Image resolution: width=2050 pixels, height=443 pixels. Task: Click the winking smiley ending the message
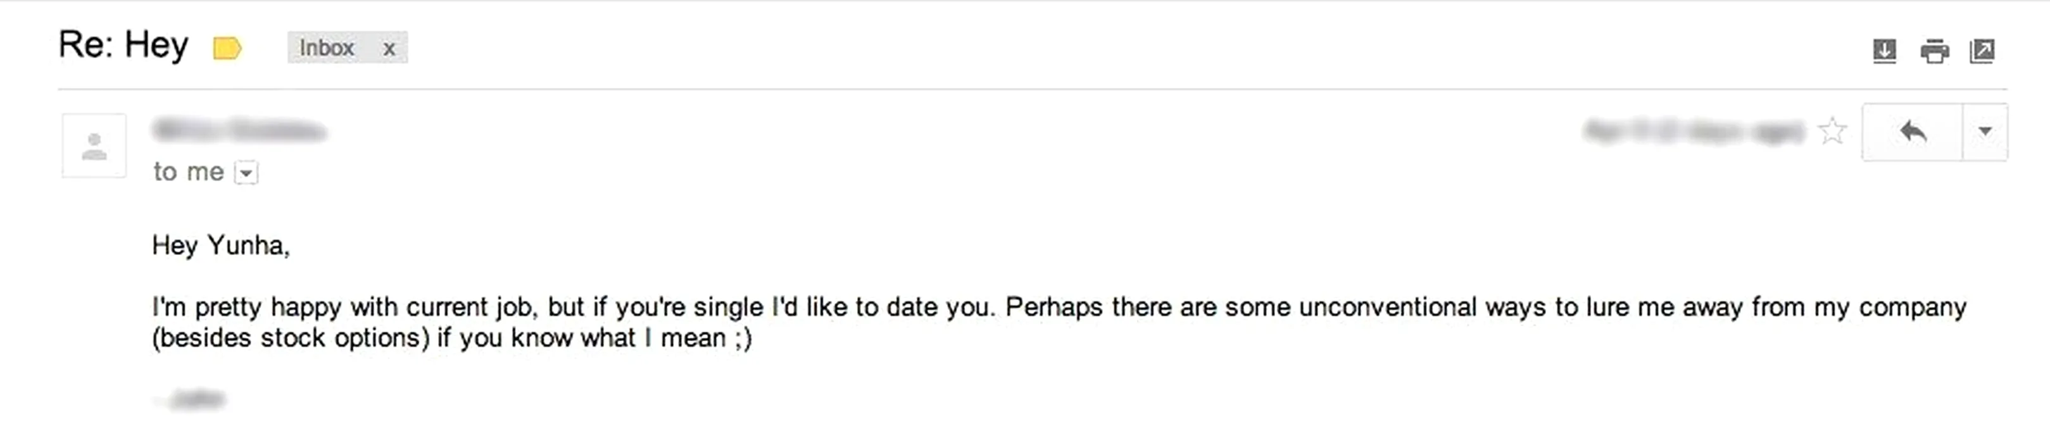point(743,338)
